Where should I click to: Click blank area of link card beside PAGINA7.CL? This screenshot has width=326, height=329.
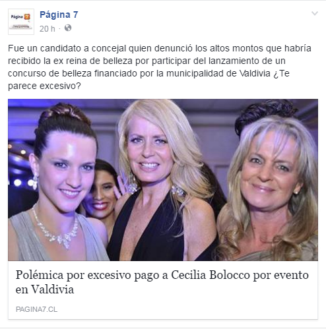(187, 309)
